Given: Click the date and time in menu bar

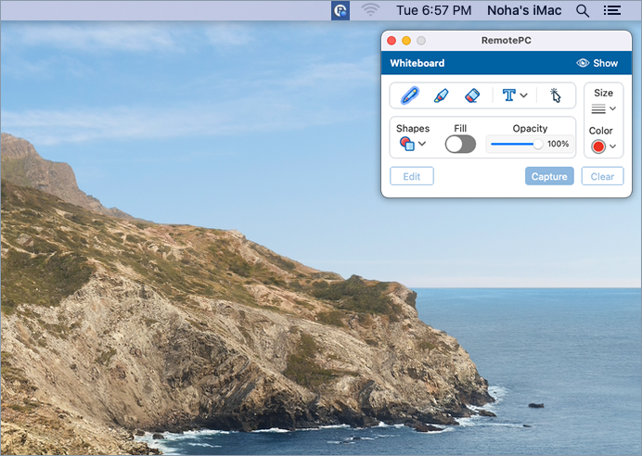Looking at the screenshot, I should (x=435, y=11).
